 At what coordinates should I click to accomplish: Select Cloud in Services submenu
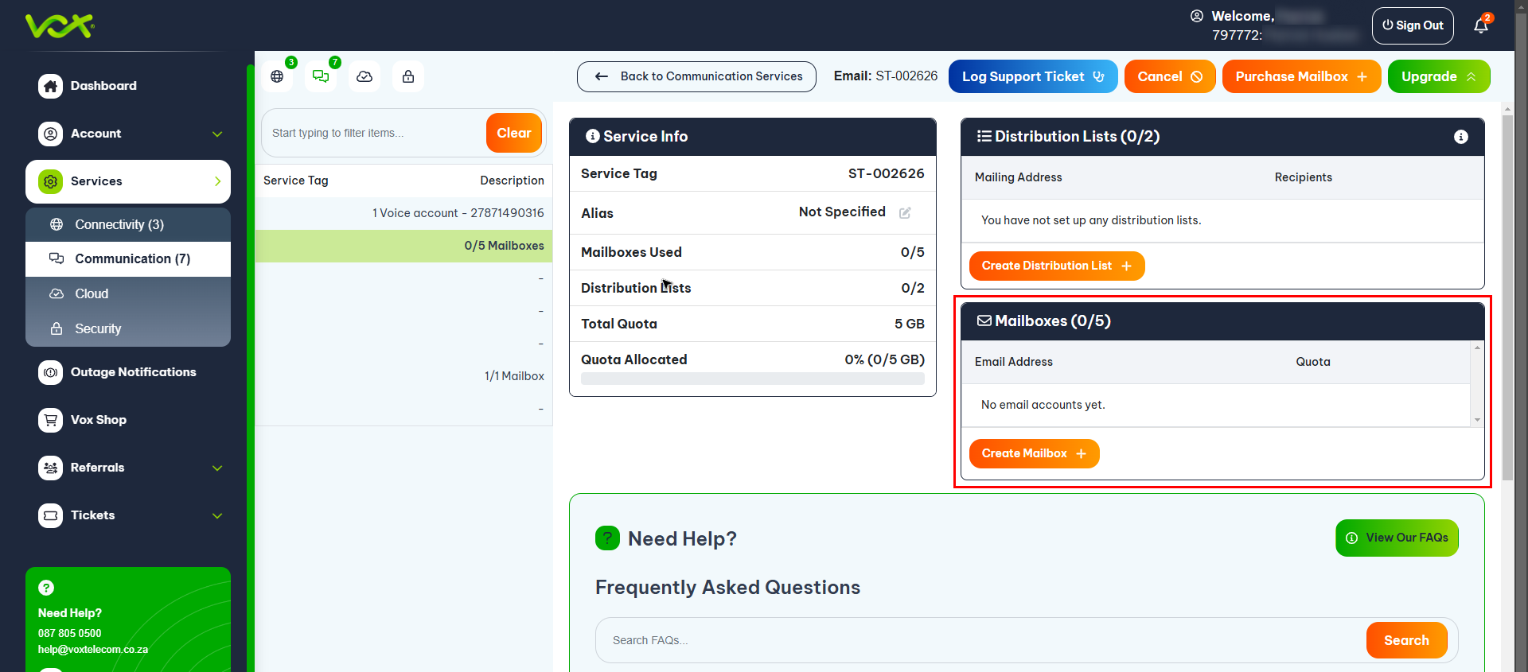point(92,294)
